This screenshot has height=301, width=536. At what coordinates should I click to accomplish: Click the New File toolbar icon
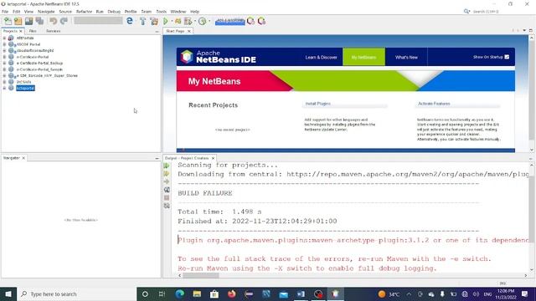pyautogui.click(x=8, y=21)
